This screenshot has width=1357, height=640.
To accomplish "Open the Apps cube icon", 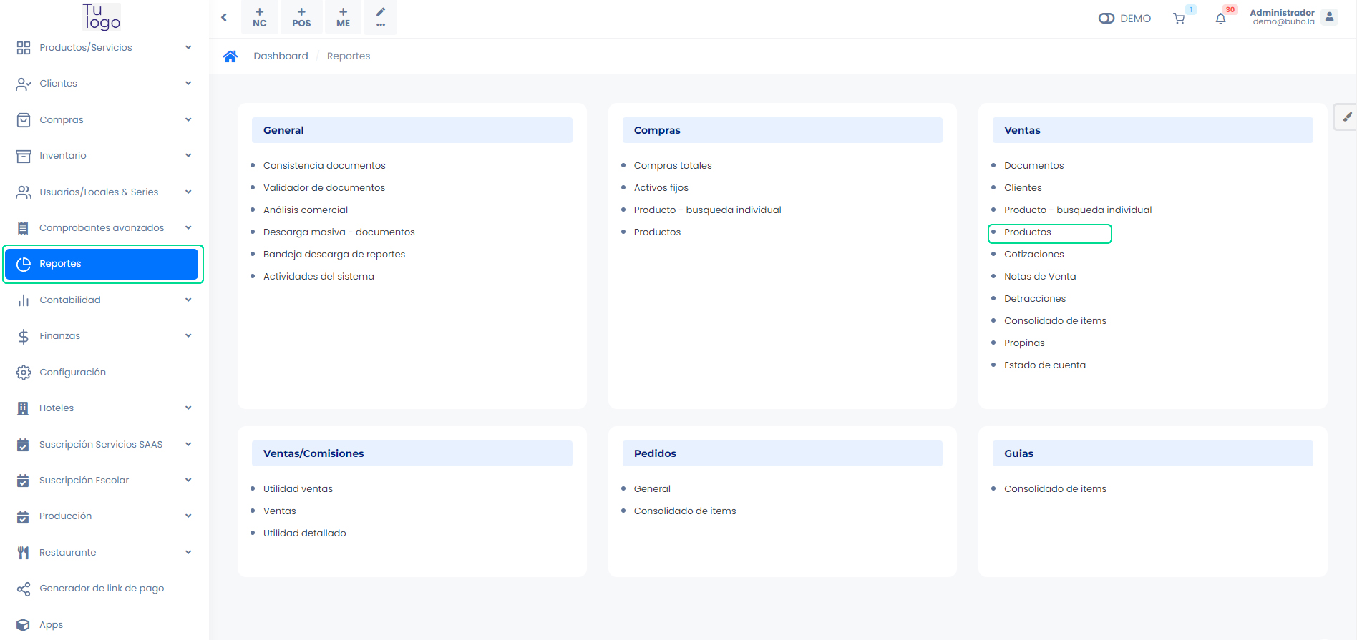I will tap(24, 625).
